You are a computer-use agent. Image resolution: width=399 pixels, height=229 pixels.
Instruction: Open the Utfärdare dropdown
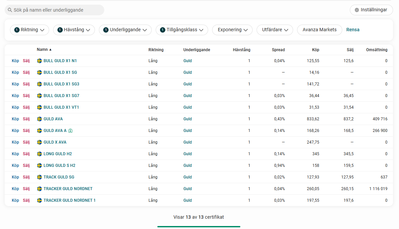[275, 30]
